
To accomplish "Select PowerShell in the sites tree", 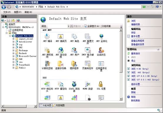I will [24, 65].
